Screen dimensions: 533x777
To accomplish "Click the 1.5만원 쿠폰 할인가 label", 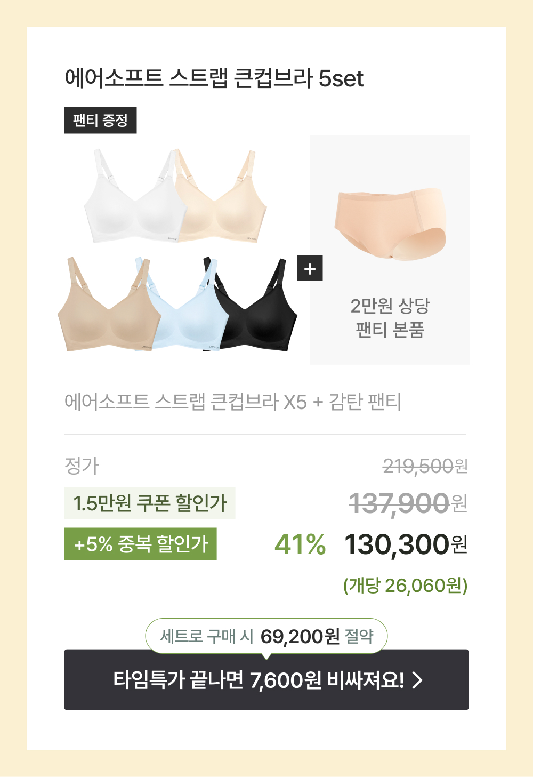I will coord(150,503).
